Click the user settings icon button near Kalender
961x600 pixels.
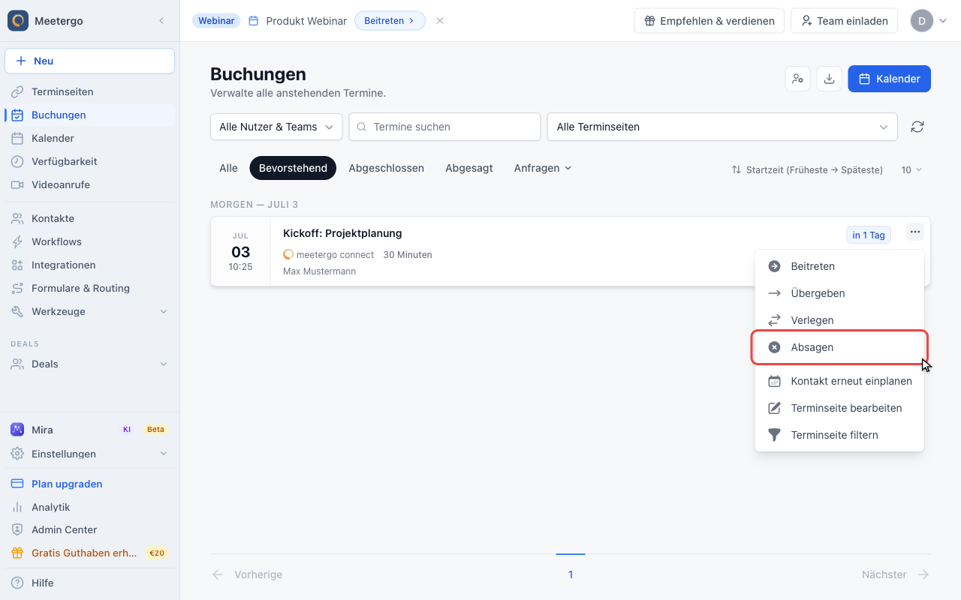click(x=797, y=79)
